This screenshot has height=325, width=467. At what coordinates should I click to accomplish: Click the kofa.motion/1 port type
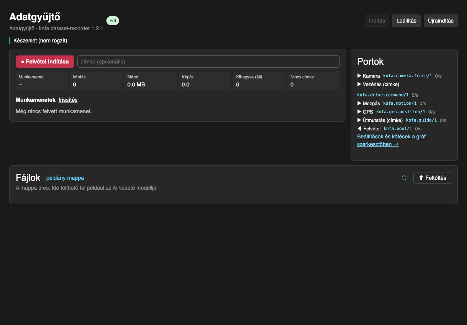(400, 103)
